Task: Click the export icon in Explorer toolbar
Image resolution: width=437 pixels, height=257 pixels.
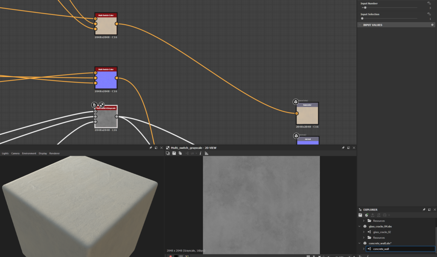Action: (x=373, y=215)
